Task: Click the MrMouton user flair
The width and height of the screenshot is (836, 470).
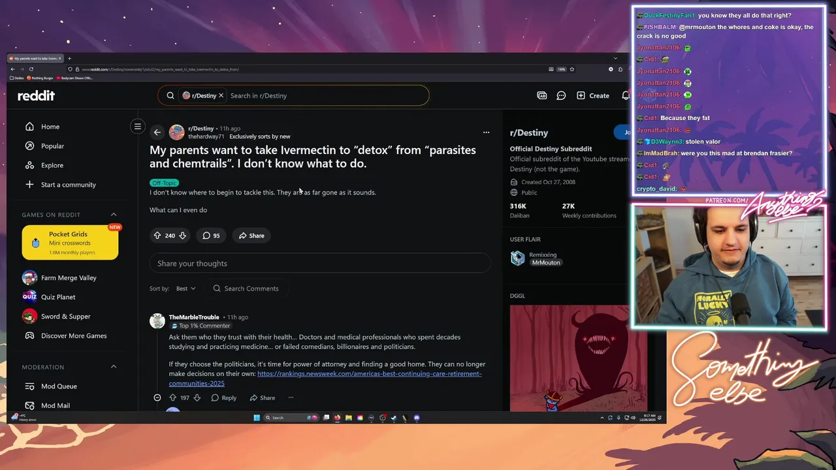Action: 546,262
